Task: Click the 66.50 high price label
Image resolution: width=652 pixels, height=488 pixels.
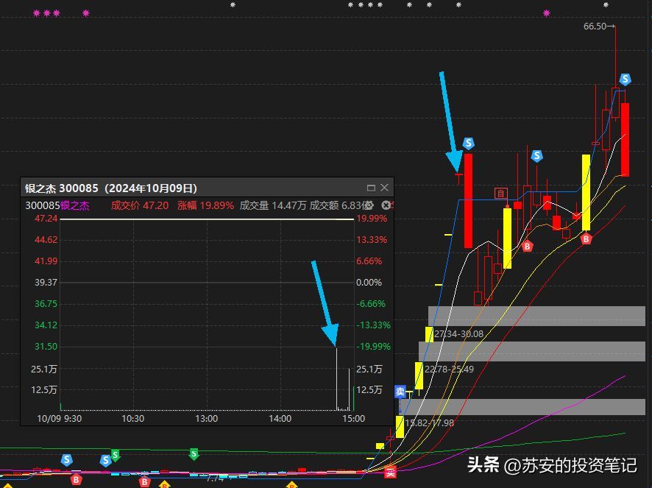Action: click(598, 26)
